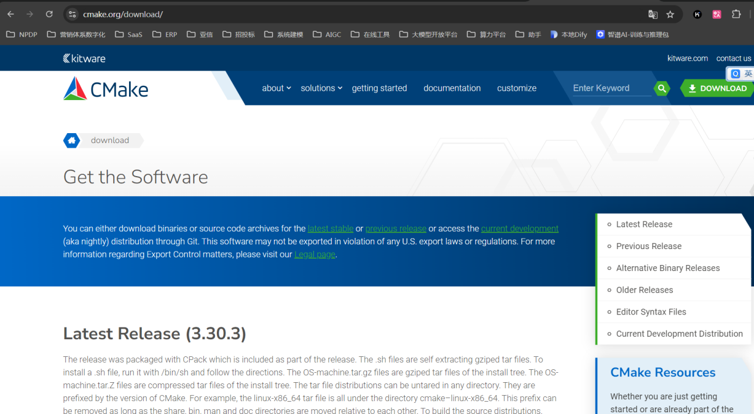The image size is (754, 414).
Task: Open the SaaS bookmark folder
Action: pos(129,35)
